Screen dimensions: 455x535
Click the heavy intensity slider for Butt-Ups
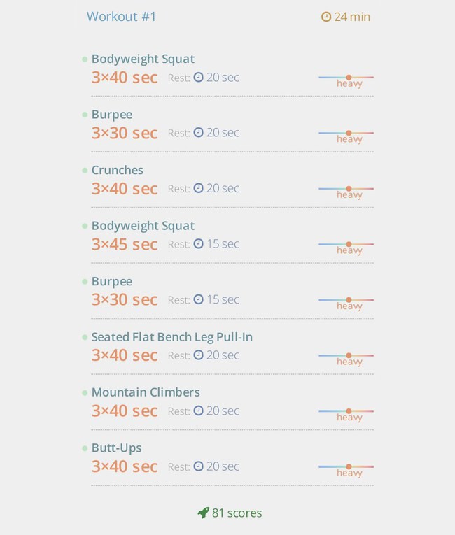click(x=346, y=466)
